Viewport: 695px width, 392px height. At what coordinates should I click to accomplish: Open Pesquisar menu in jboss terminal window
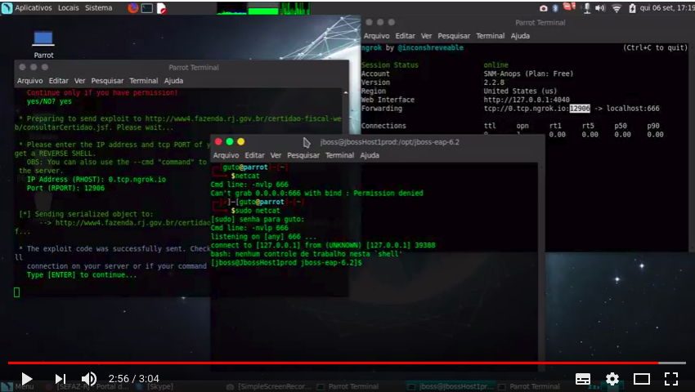(x=303, y=155)
